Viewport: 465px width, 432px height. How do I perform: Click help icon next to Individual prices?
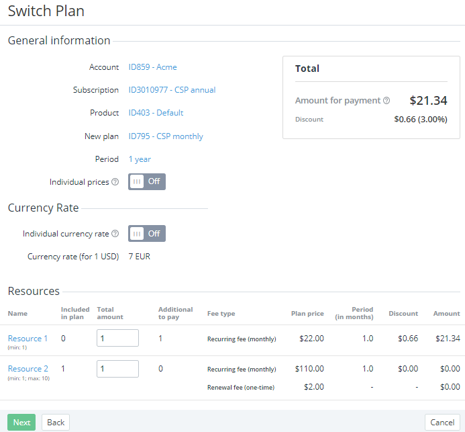[x=115, y=182]
